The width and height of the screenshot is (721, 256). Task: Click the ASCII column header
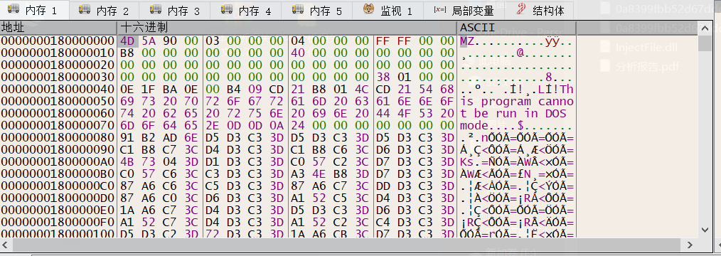(516, 28)
